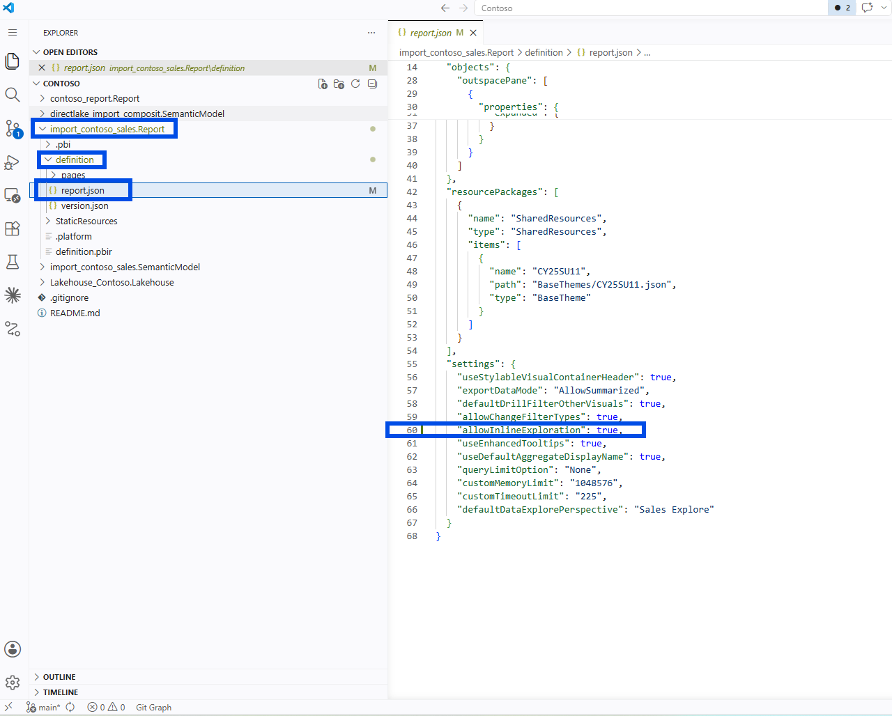Viewport: 892px width, 716px height.
Task: Click New File icon in CONTOSO header
Action: tap(323, 84)
